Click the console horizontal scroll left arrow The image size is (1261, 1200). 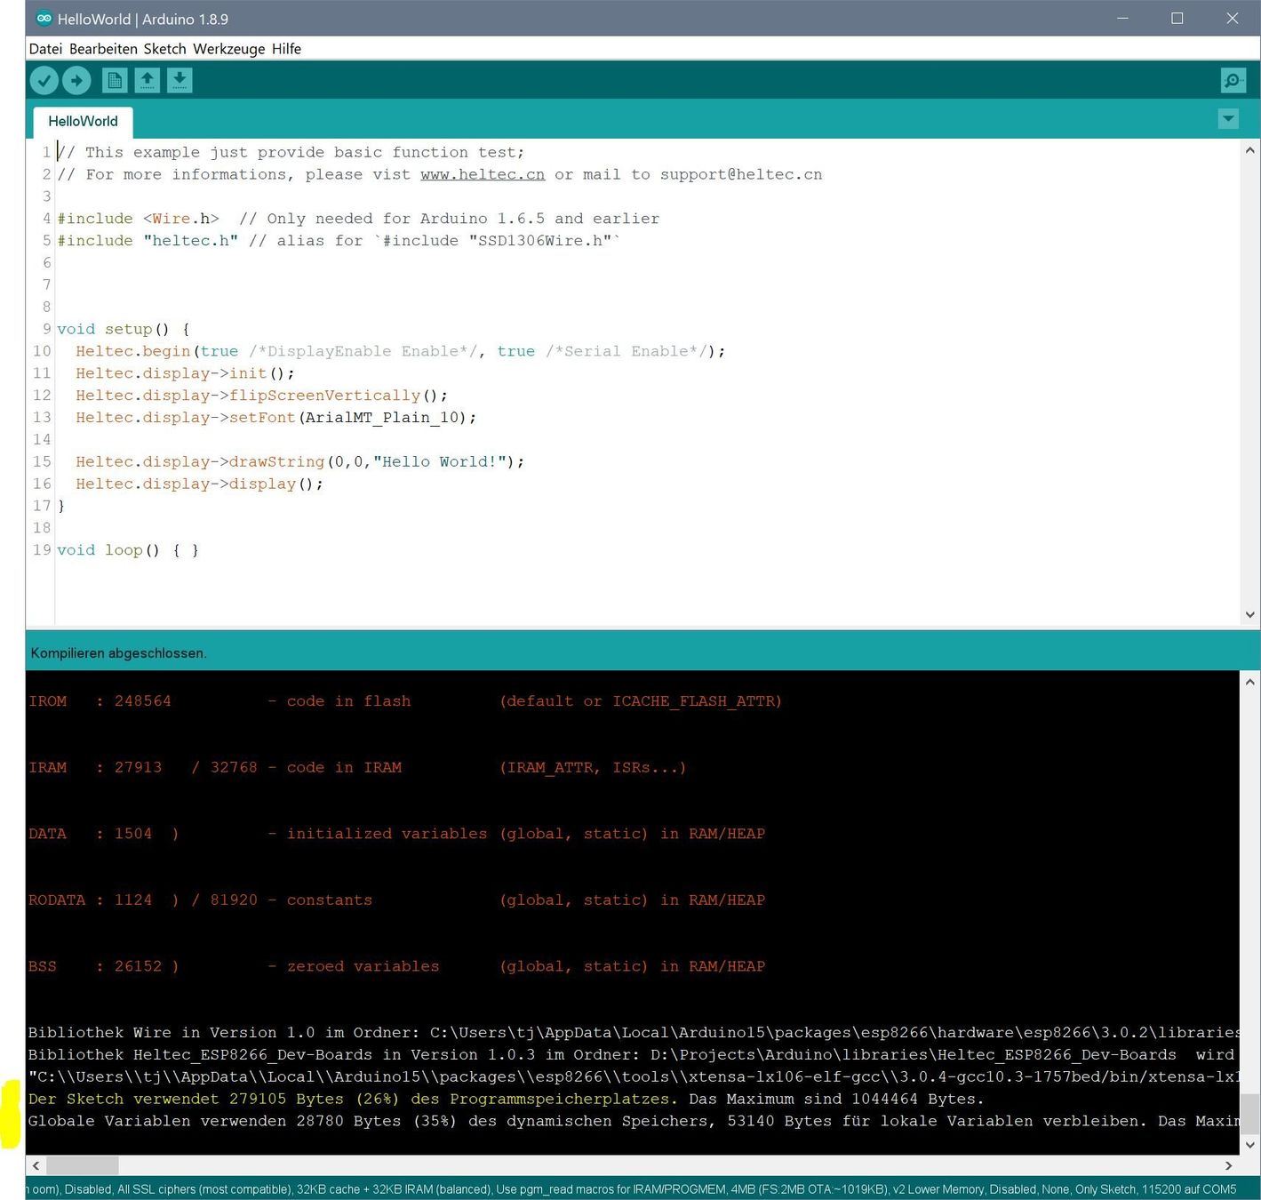click(36, 1165)
